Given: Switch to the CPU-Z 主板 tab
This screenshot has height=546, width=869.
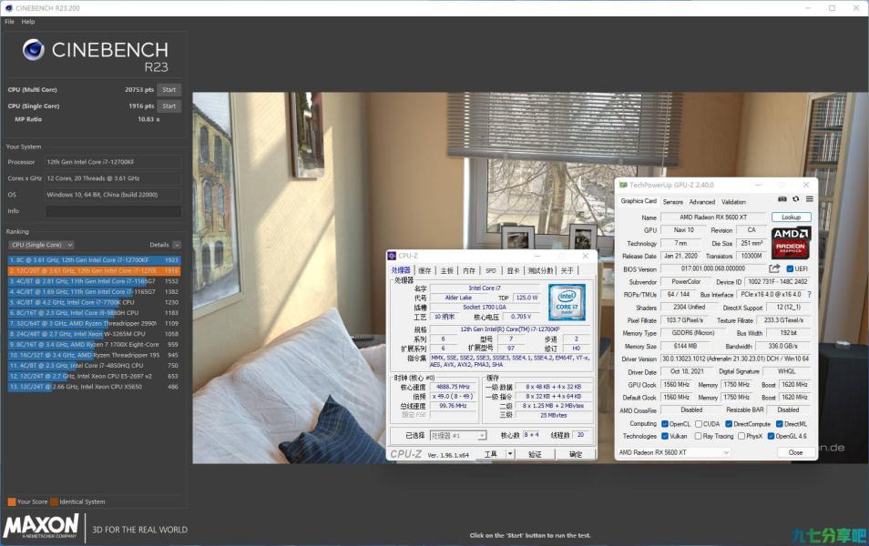Looking at the screenshot, I should [446, 271].
